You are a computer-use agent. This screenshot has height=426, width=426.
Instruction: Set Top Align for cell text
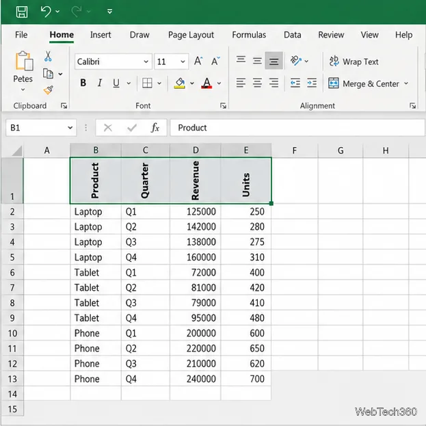pyautogui.click(x=241, y=61)
